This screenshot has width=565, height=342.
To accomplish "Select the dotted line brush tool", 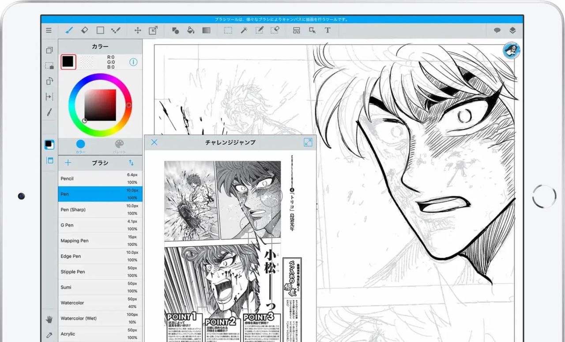I will click(116, 30).
